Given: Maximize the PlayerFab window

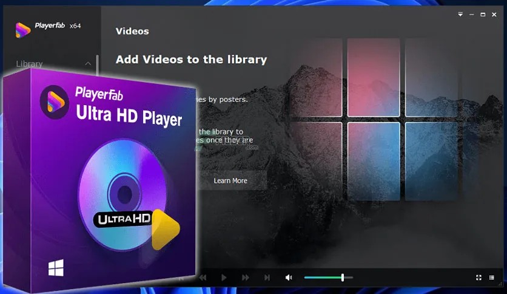Looking at the screenshot, I should pyautogui.click(x=483, y=15).
